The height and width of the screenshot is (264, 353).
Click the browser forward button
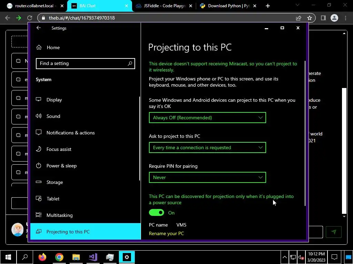tap(19, 18)
